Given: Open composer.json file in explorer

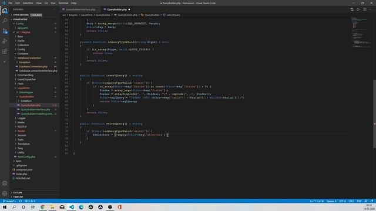Looking at the screenshot, I should [24, 170].
